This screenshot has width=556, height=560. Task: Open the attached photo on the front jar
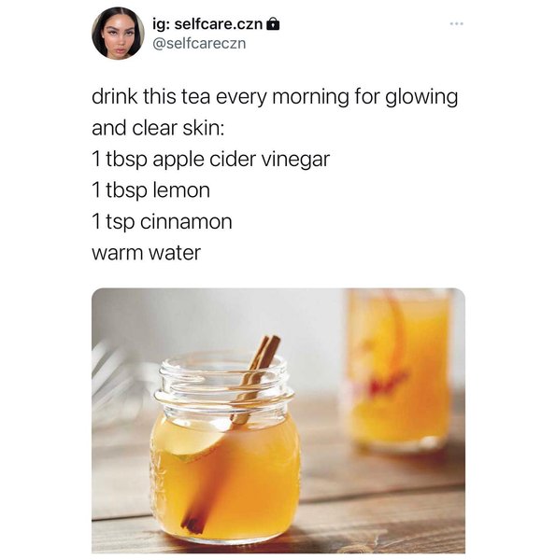[x=225, y=446]
